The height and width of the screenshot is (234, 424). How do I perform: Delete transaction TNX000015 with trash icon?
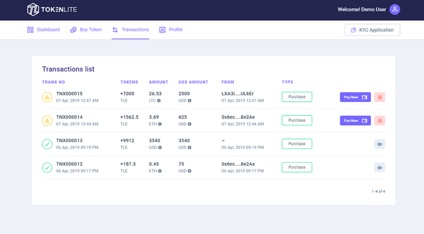point(379,97)
